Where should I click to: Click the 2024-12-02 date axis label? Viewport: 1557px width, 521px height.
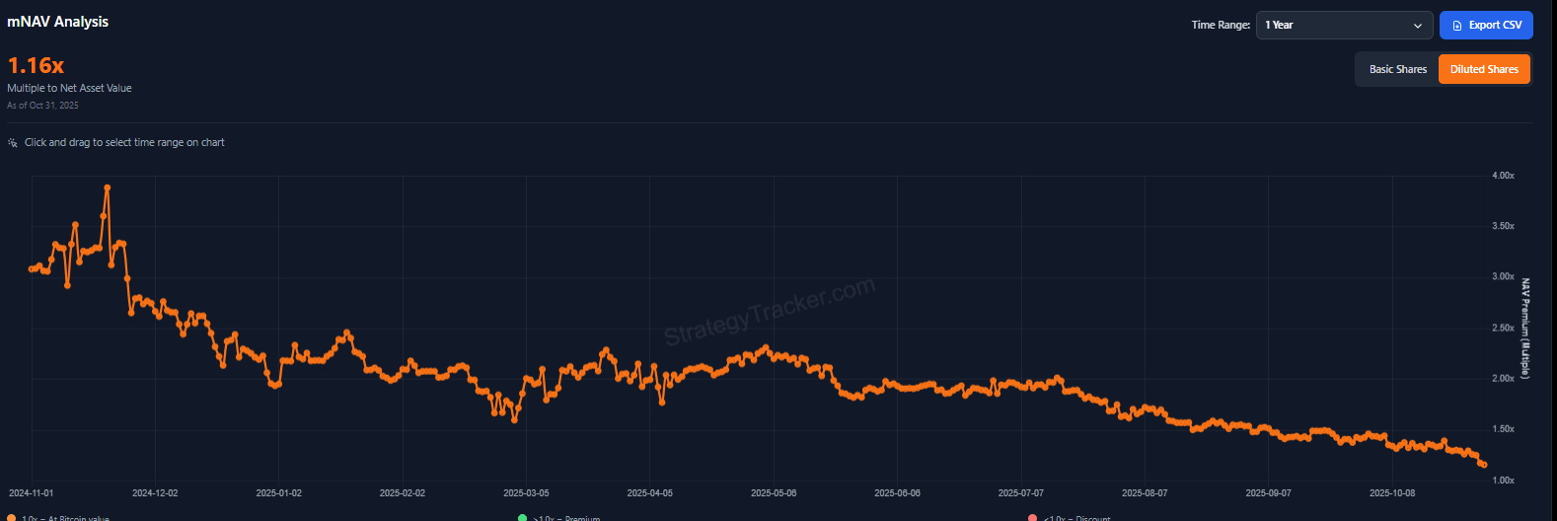point(155,492)
